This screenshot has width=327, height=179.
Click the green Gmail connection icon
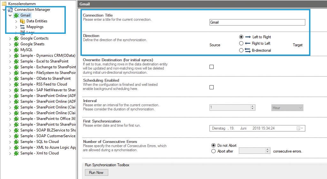16,15
